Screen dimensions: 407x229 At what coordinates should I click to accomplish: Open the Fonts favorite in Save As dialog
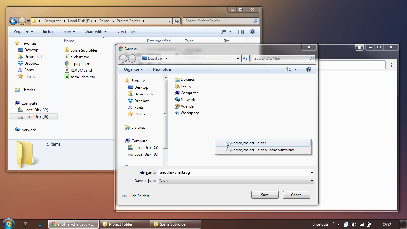coord(139,107)
